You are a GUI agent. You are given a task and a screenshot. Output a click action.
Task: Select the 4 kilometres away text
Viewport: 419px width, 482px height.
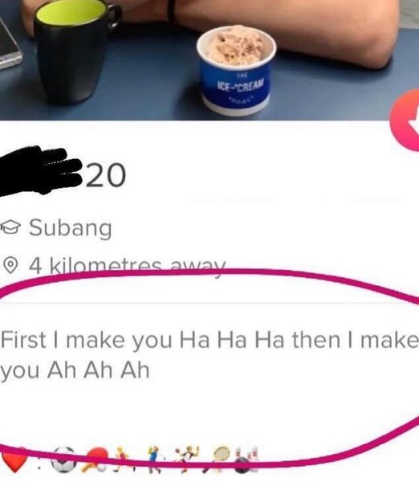128,266
